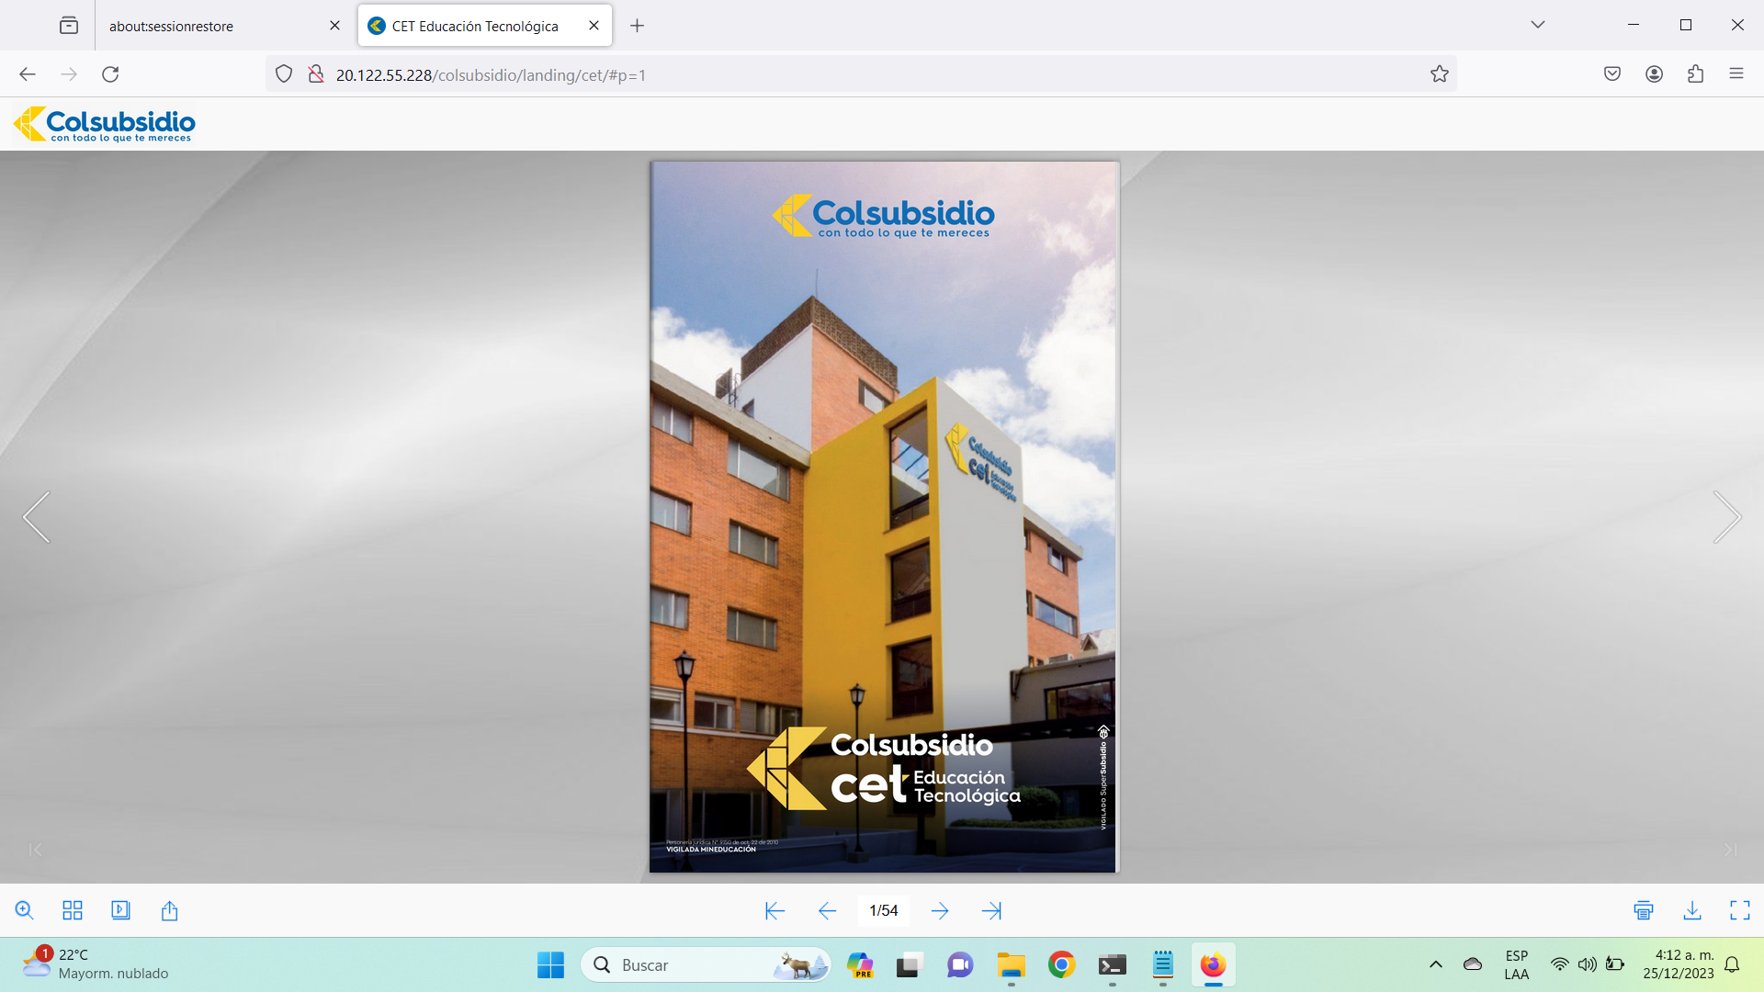The height and width of the screenshot is (992, 1764).
Task: Print the flipbook
Action: [1644, 910]
